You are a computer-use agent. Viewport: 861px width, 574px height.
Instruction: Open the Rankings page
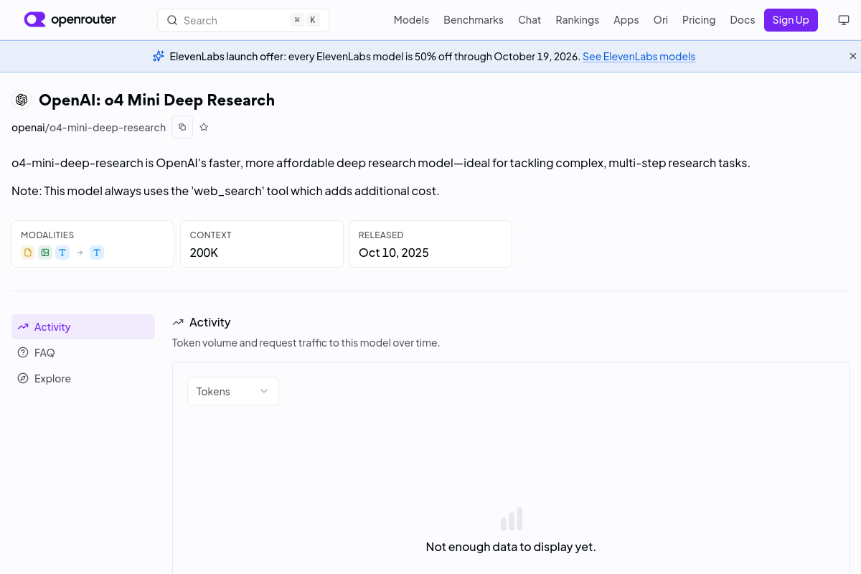pyautogui.click(x=577, y=20)
